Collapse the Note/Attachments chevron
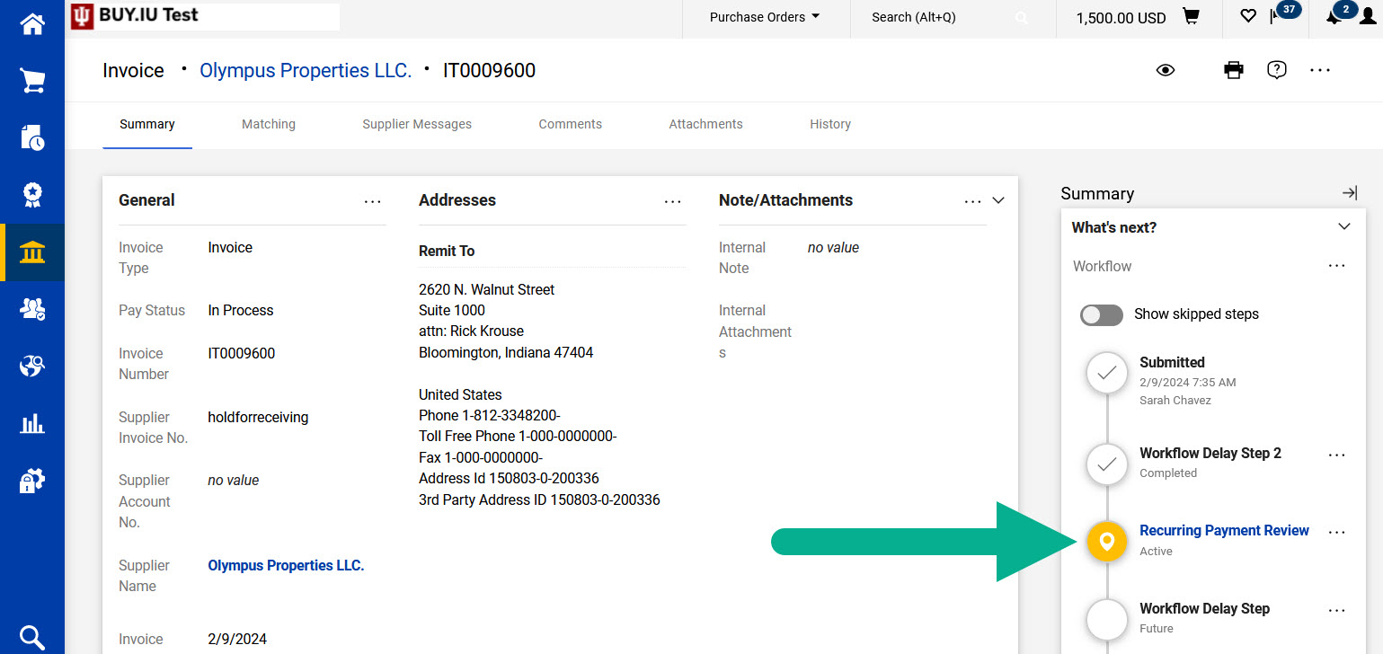This screenshot has height=654, width=1383. [x=998, y=201]
